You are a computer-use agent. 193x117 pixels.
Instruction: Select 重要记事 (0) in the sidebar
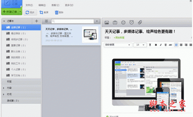tap(21, 45)
